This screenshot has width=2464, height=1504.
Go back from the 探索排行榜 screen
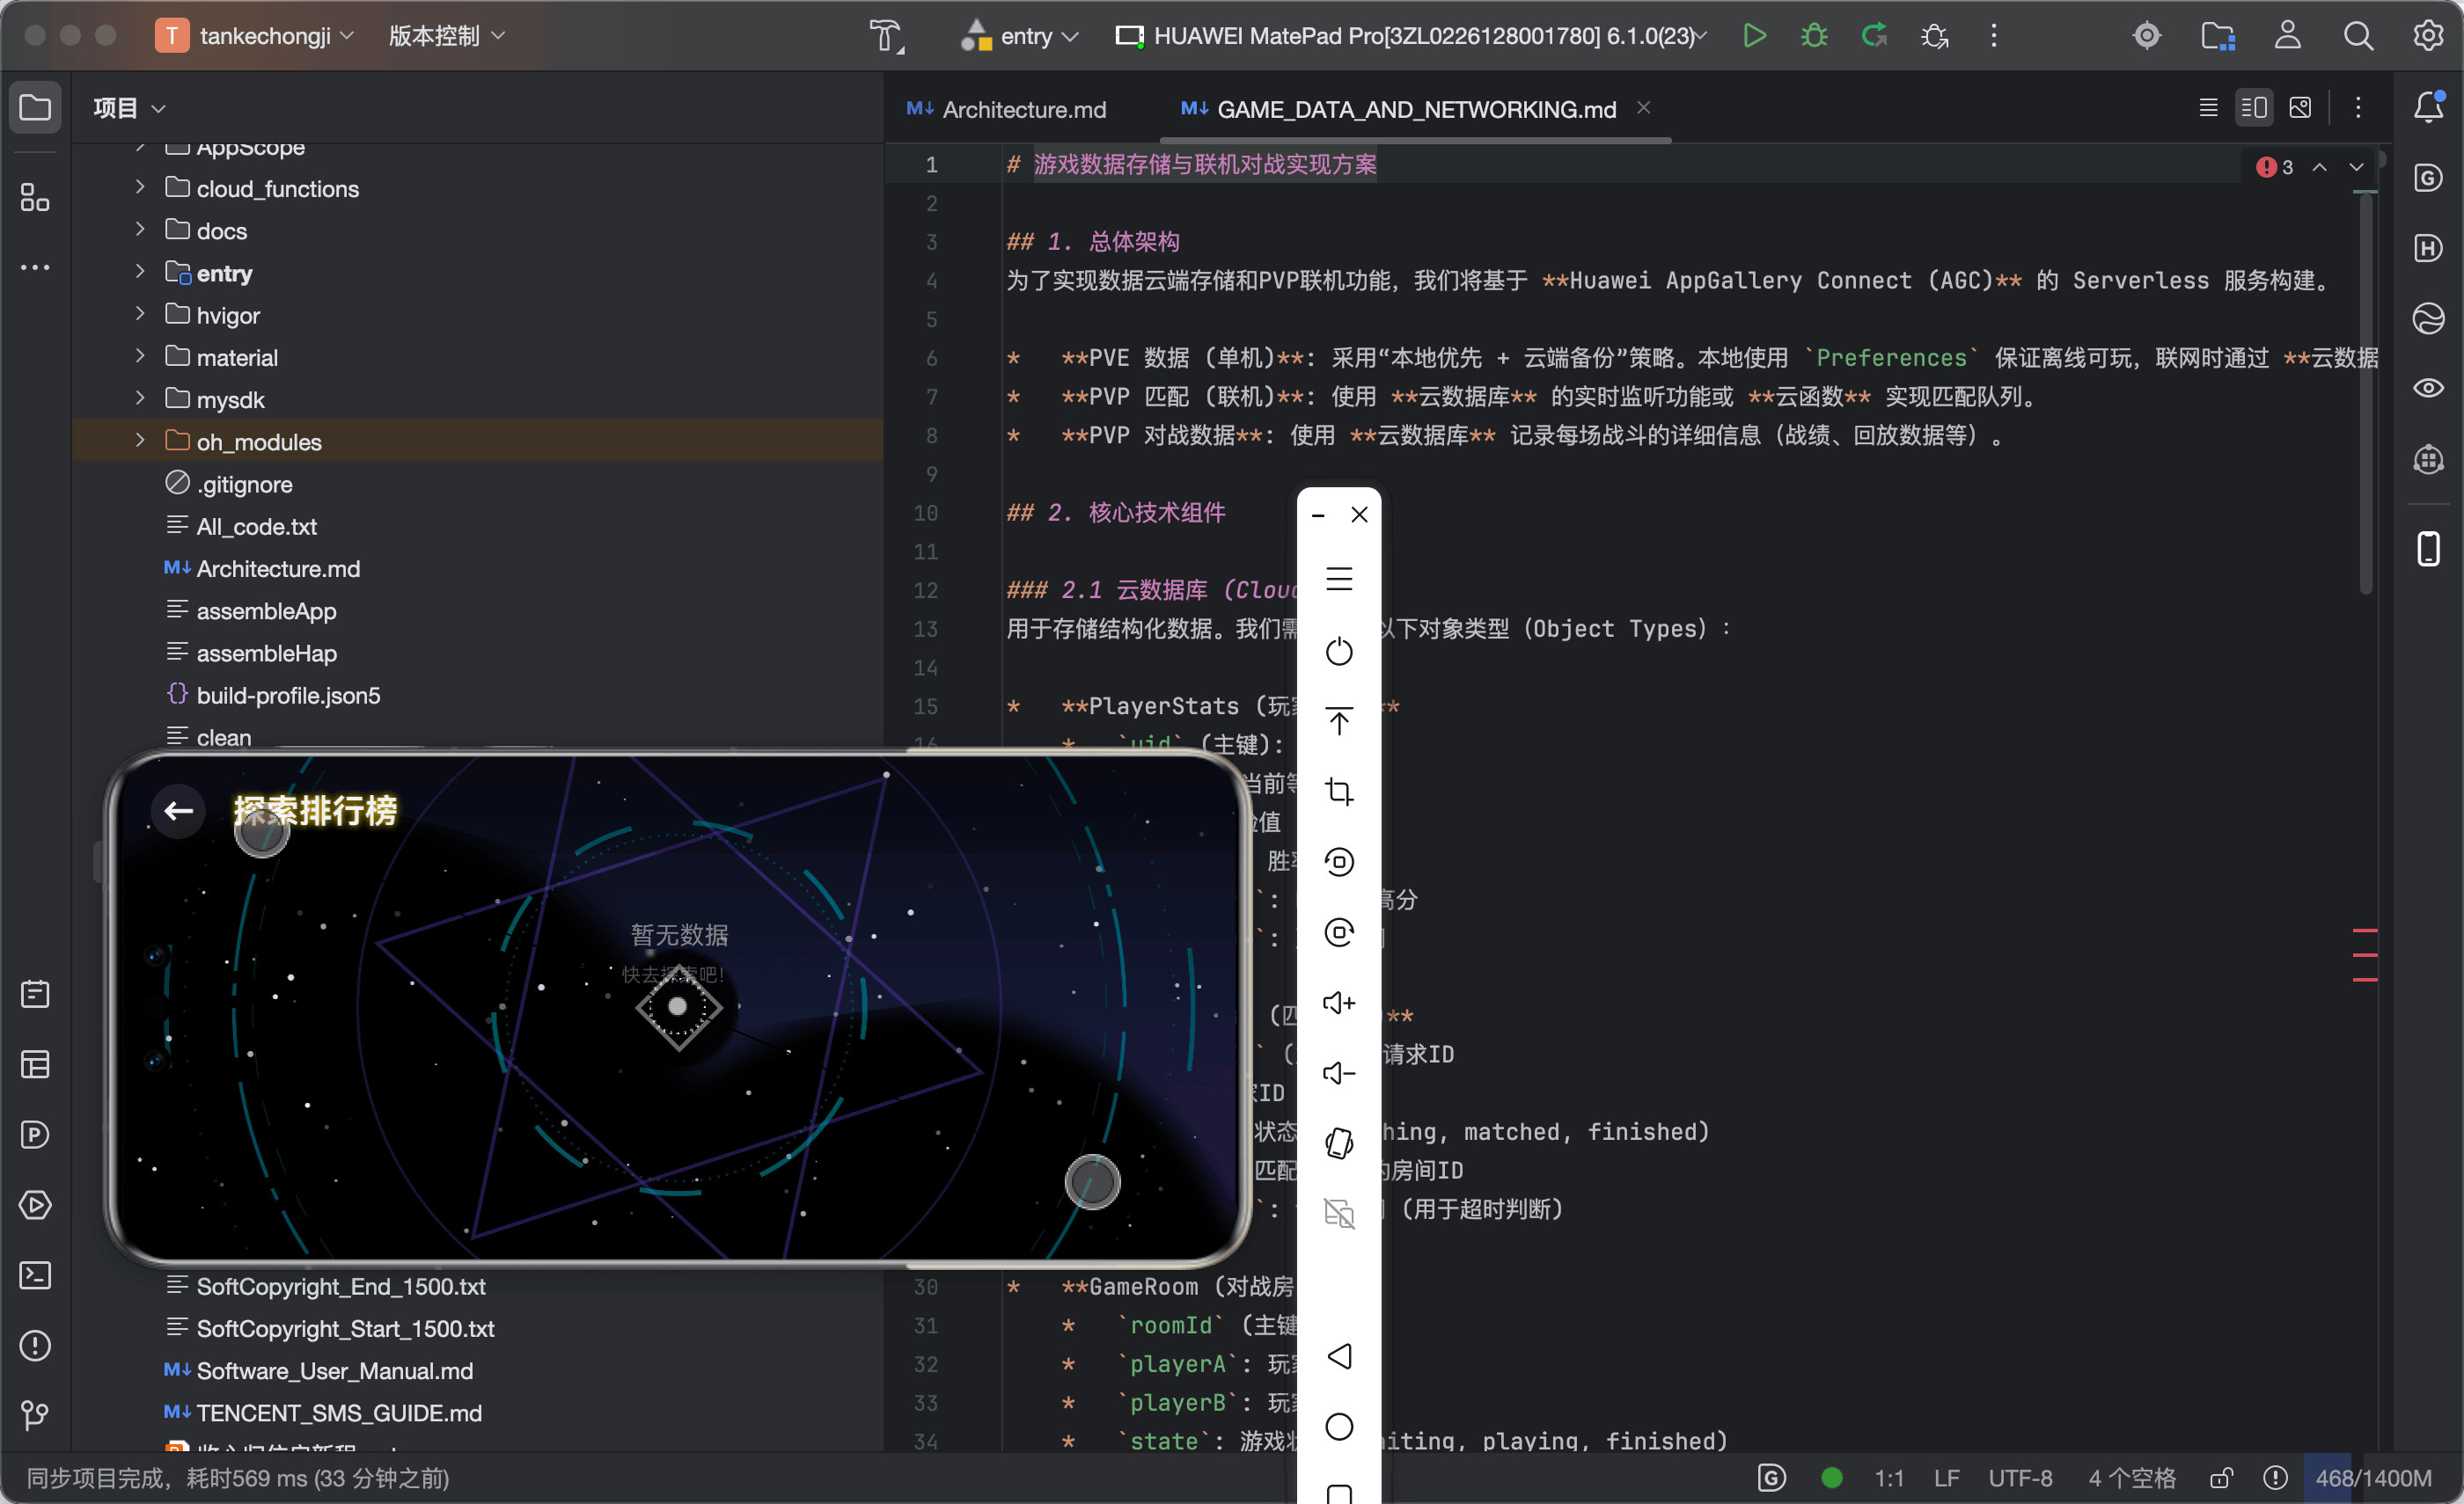pyautogui.click(x=179, y=810)
